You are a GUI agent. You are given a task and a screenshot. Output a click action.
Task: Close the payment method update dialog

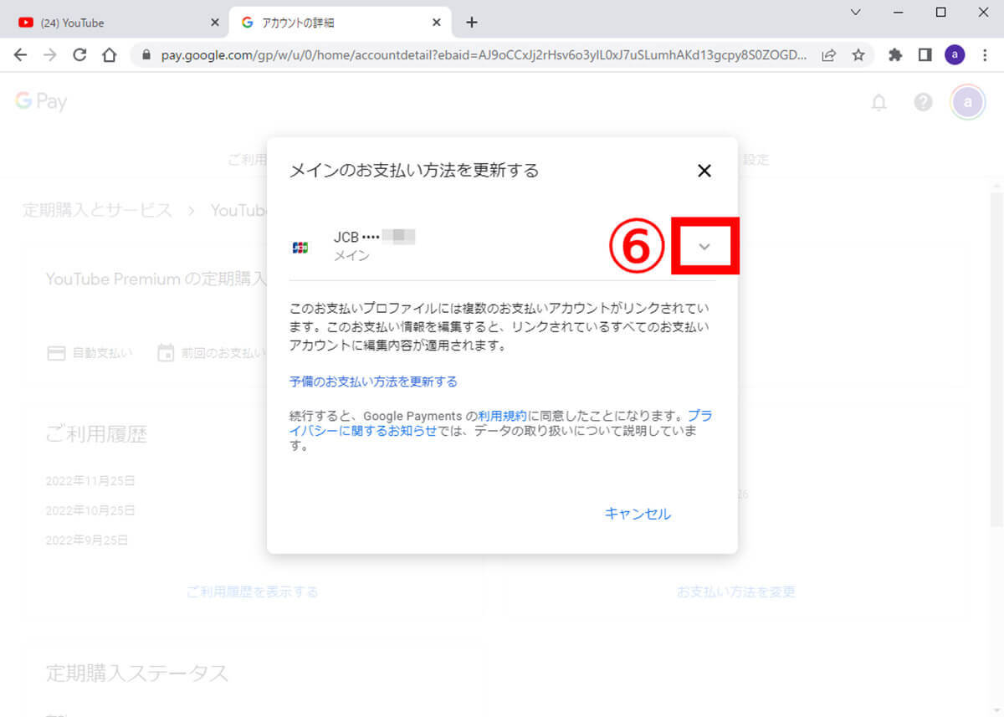pos(704,171)
